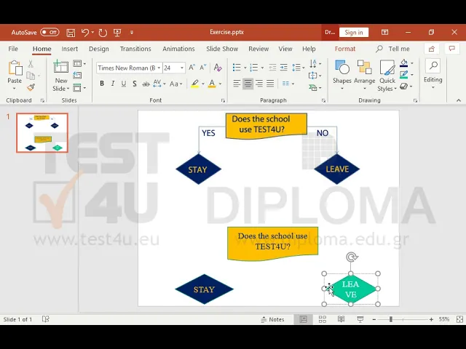Open Font dialog launcher
Screen dimensions: 466x349
tap(223, 100)
